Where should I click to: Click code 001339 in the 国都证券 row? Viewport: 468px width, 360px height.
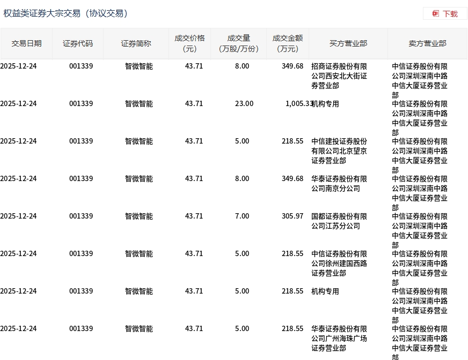[81, 216]
